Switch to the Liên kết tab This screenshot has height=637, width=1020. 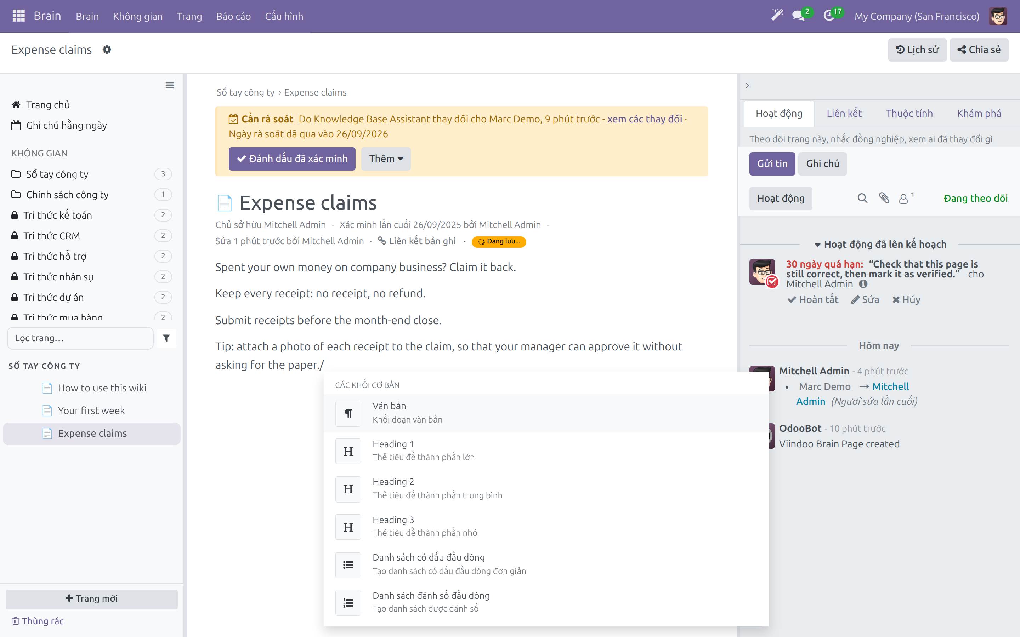coord(844,113)
